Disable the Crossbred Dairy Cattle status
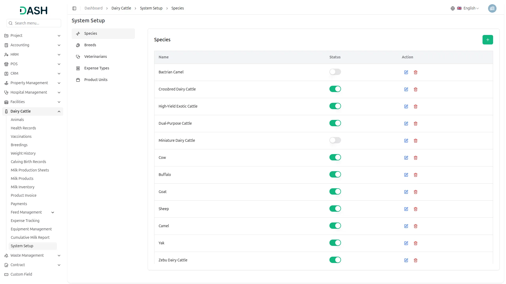This screenshot has width=506, height=284. [335, 89]
